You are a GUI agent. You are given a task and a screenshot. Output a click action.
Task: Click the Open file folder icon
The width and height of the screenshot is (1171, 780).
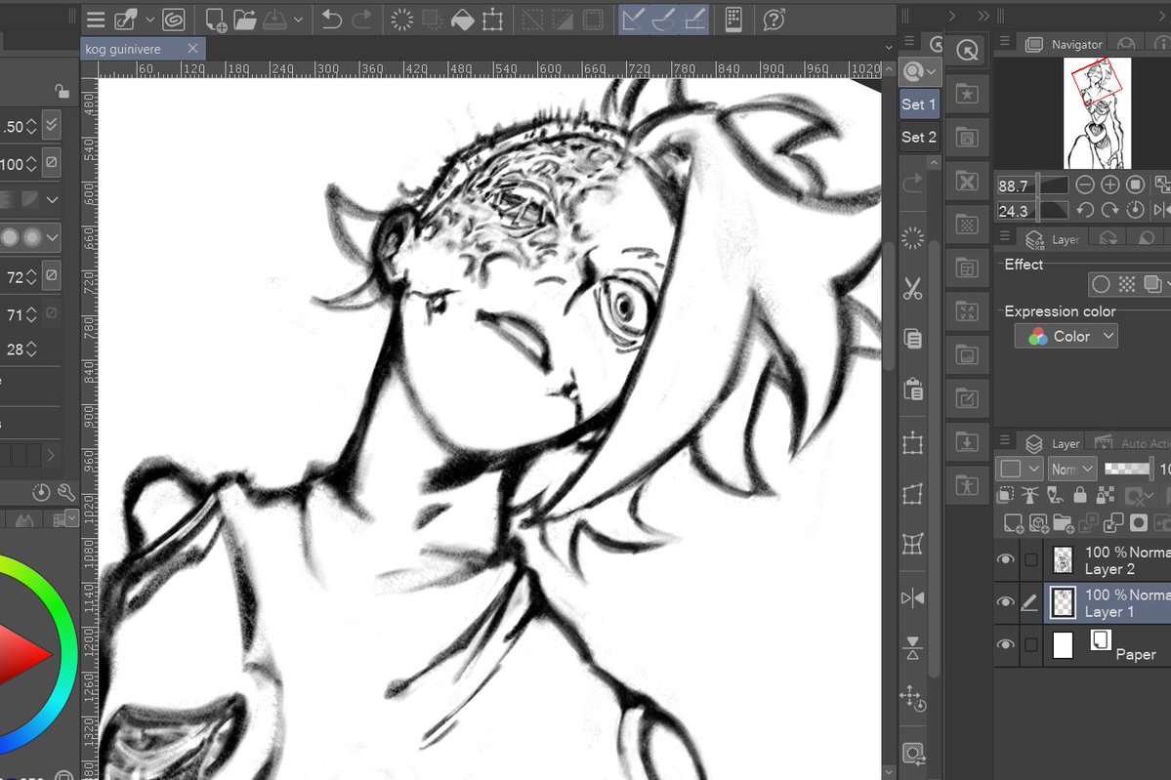(x=245, y=21)
